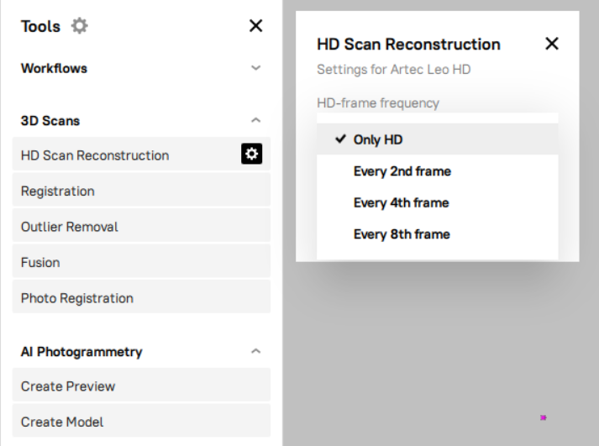
Task: Select the Outlier Removal tool
Action: point(141,225)
